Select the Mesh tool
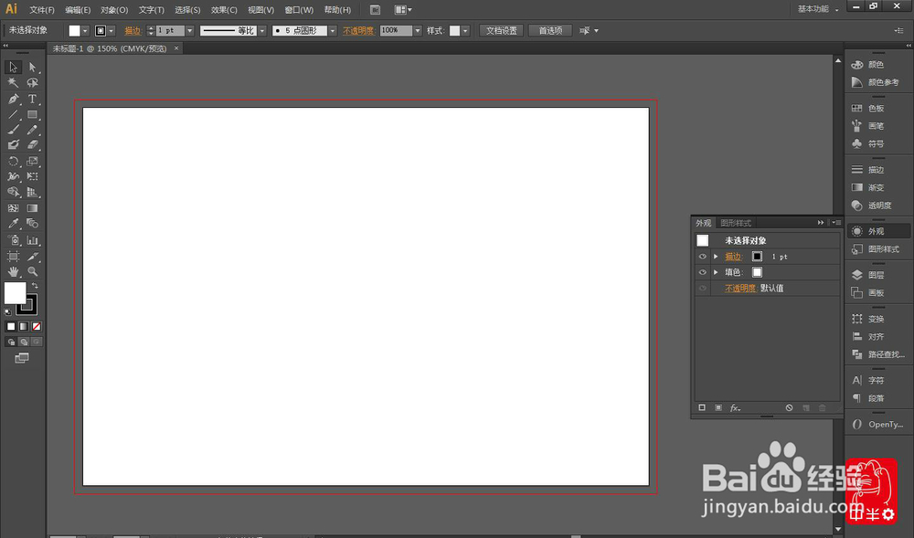This screenshot has height=538, width=914. point(13,208)
